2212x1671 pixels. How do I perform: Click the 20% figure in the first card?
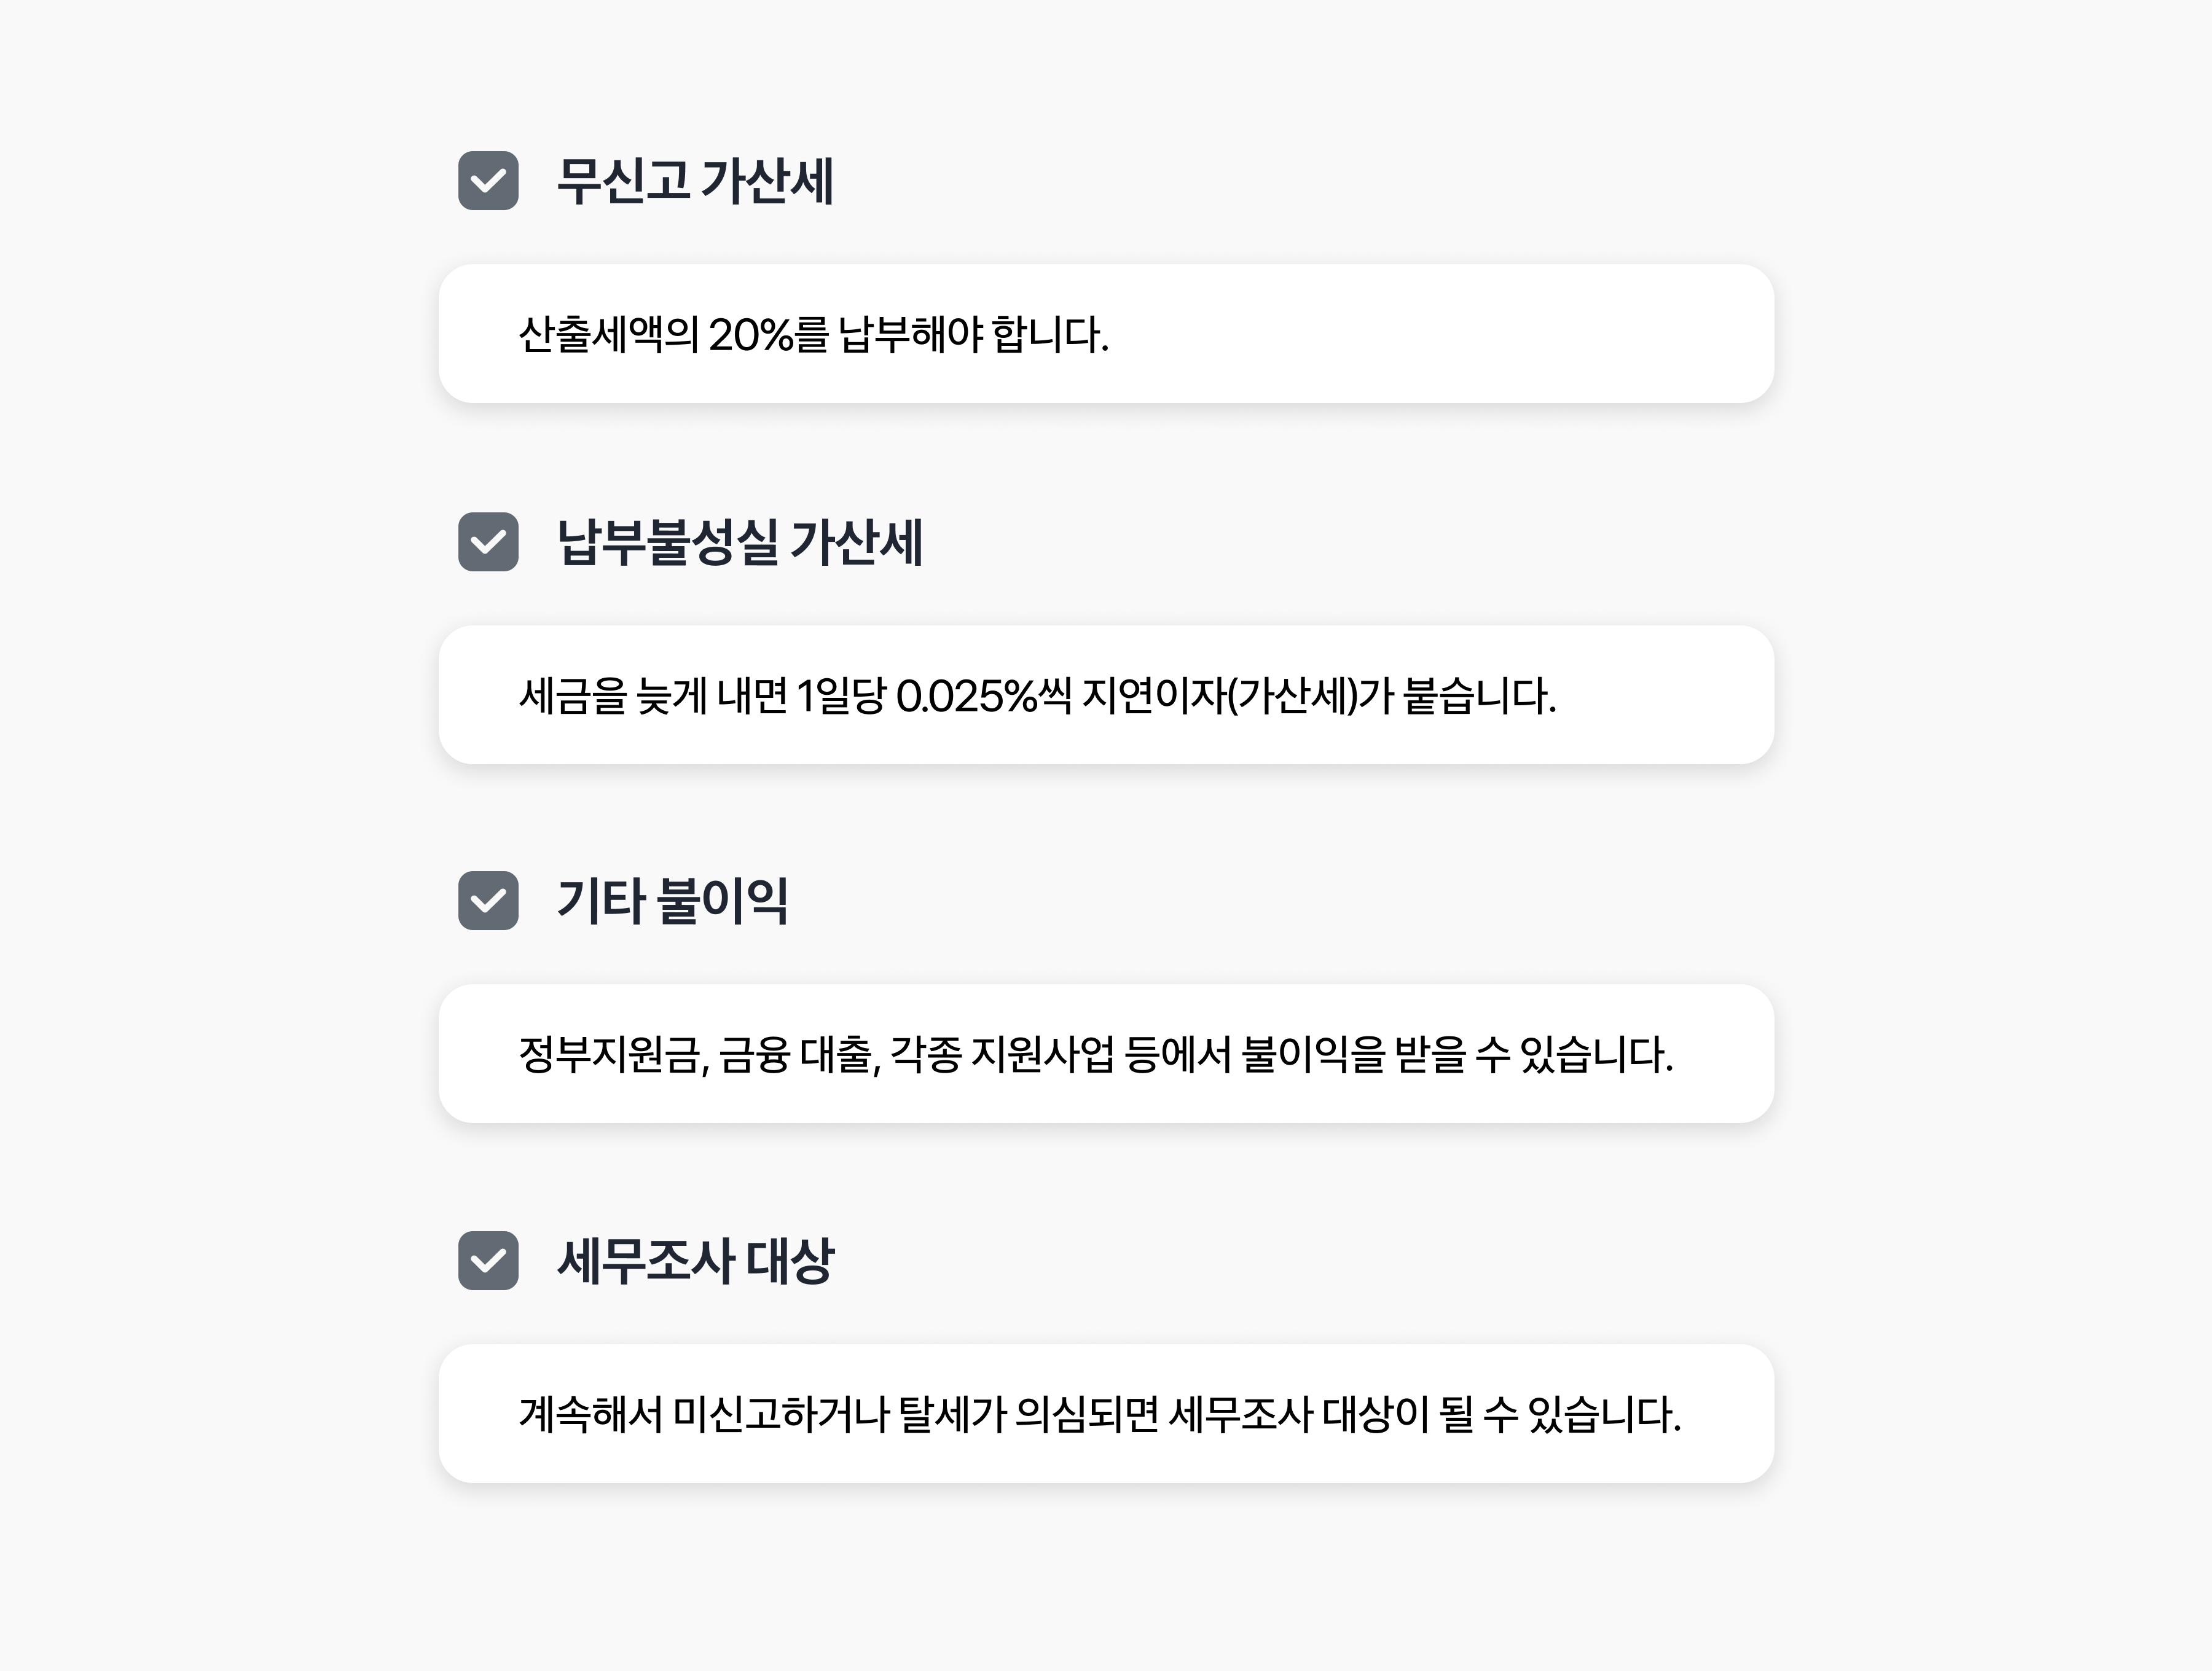(x=750, y=335)
